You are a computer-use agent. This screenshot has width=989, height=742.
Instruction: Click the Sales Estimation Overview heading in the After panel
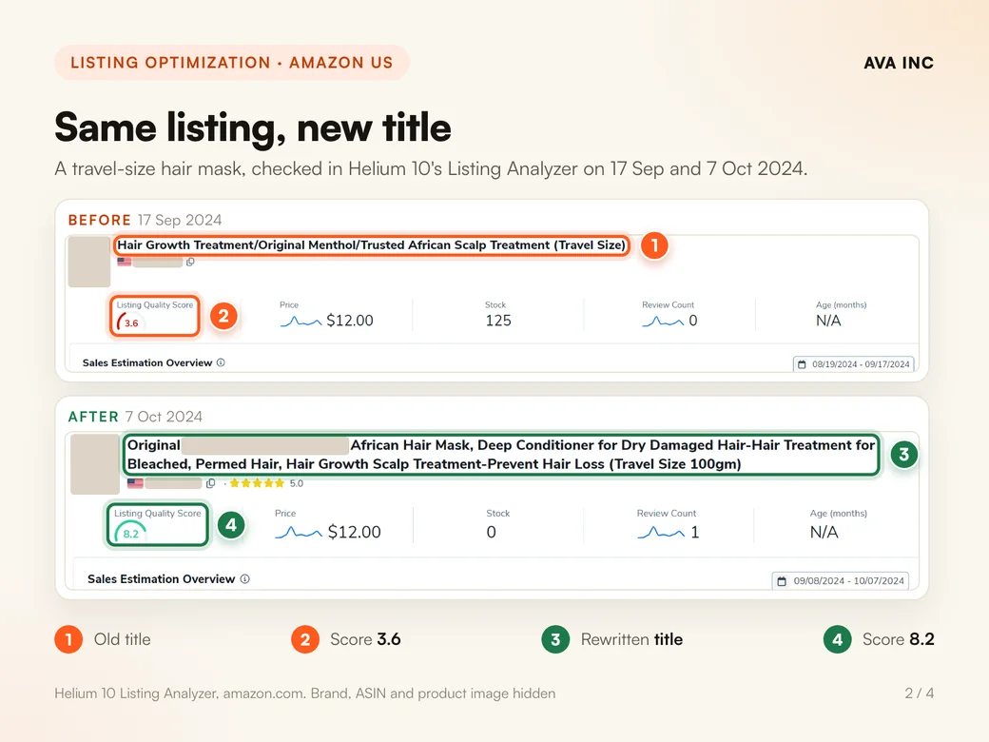coord(161,578)
